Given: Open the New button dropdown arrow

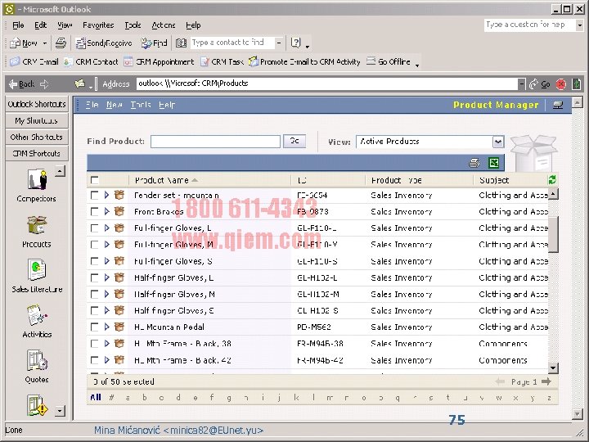Looking at the screenshot, I should point(45,43).
